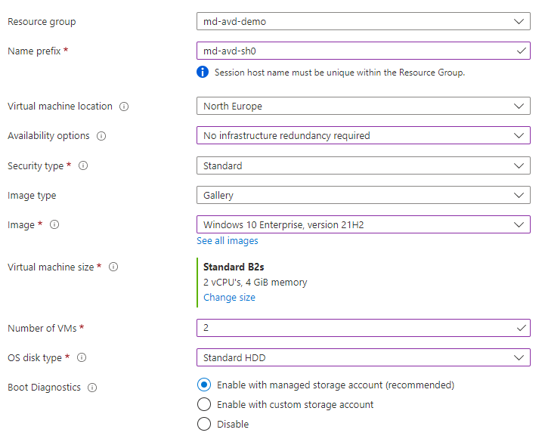Open the Resource group dropdown

(363, 22)
